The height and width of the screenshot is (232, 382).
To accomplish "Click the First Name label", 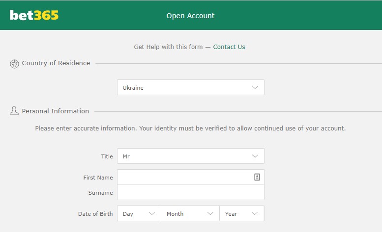I will point(98,178).
